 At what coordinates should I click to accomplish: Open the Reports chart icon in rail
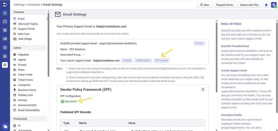coord(5,56)
